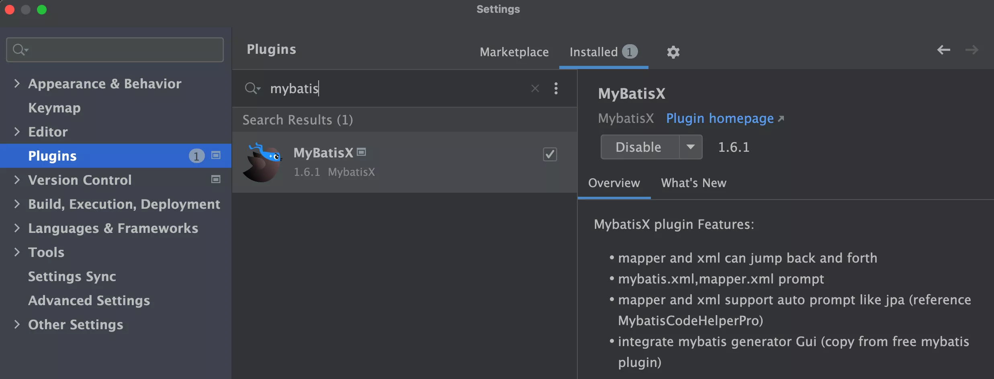Click the Plugins heading label
This screenshot has height=379, width=994.
point(271,49)
